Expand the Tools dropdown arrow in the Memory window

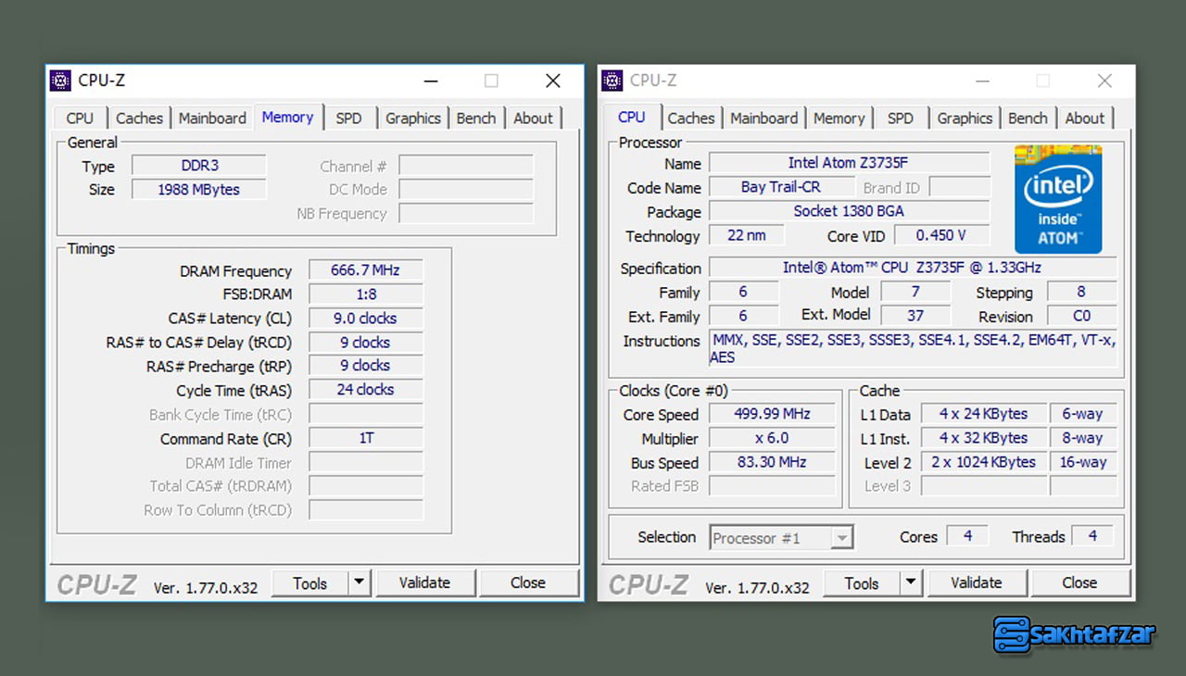[x=360, y=583]
